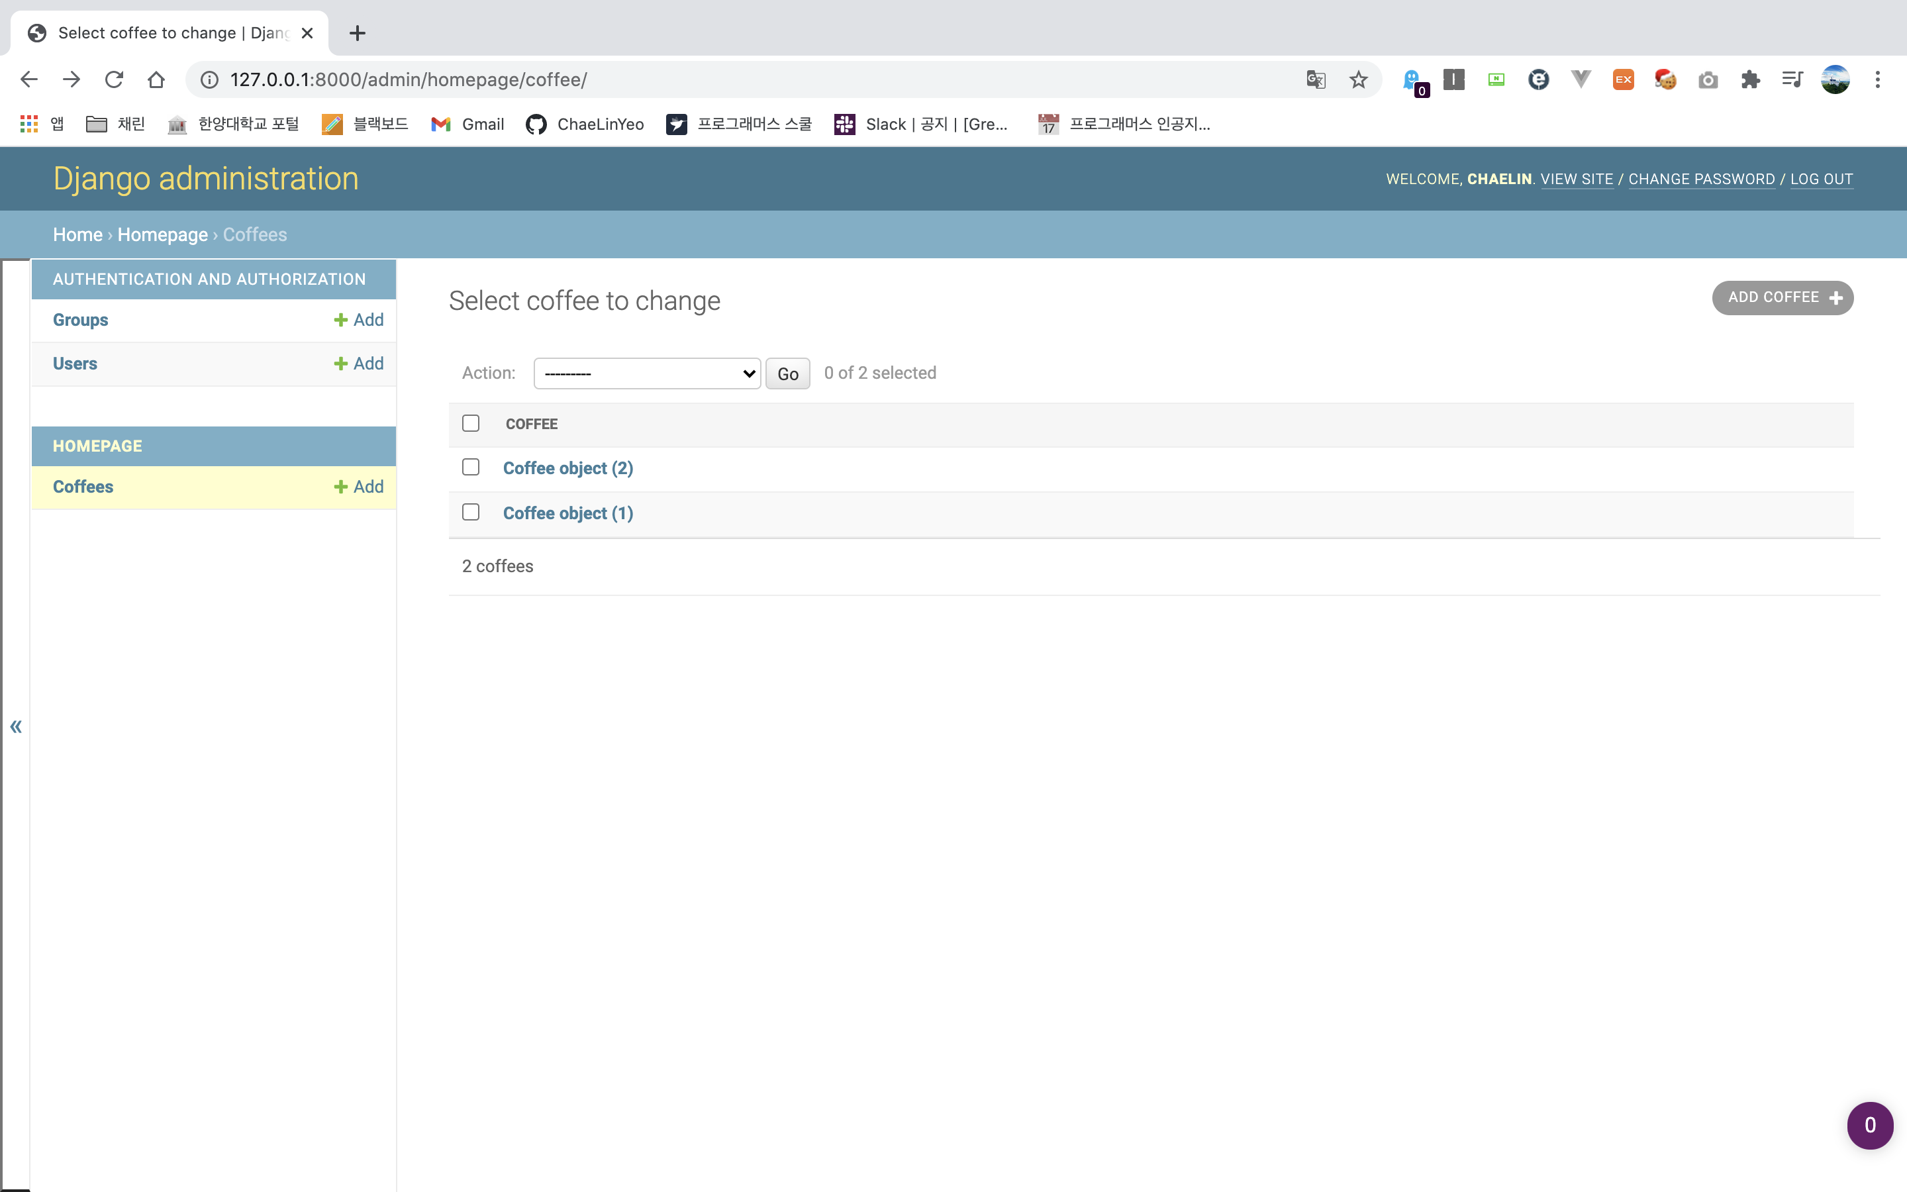Screen dimensions: 1907x1192
Task: Go forward in browser history
Action: coord(72,79)
